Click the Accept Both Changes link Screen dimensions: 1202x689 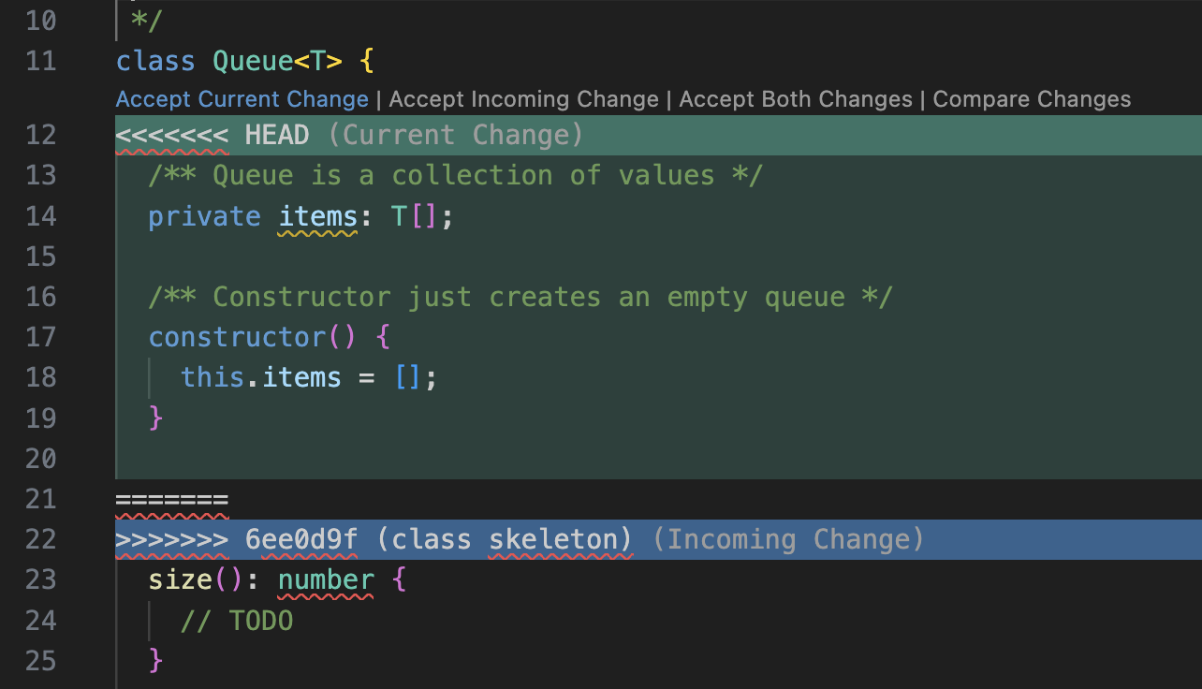(795, 98)
